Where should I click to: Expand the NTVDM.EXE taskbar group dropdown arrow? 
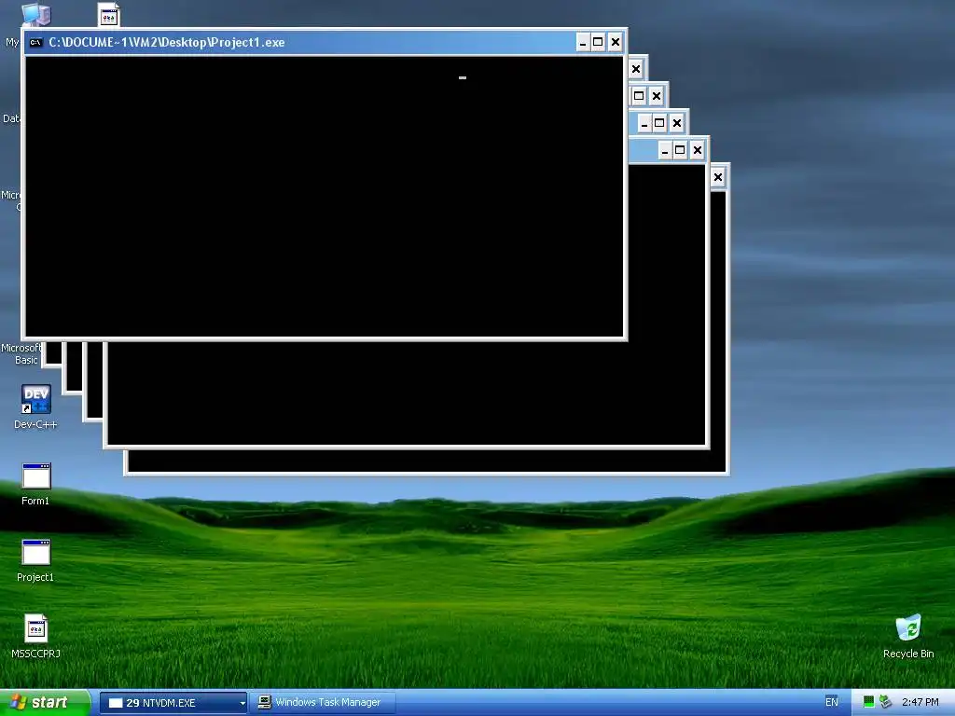tap(242, 703)
